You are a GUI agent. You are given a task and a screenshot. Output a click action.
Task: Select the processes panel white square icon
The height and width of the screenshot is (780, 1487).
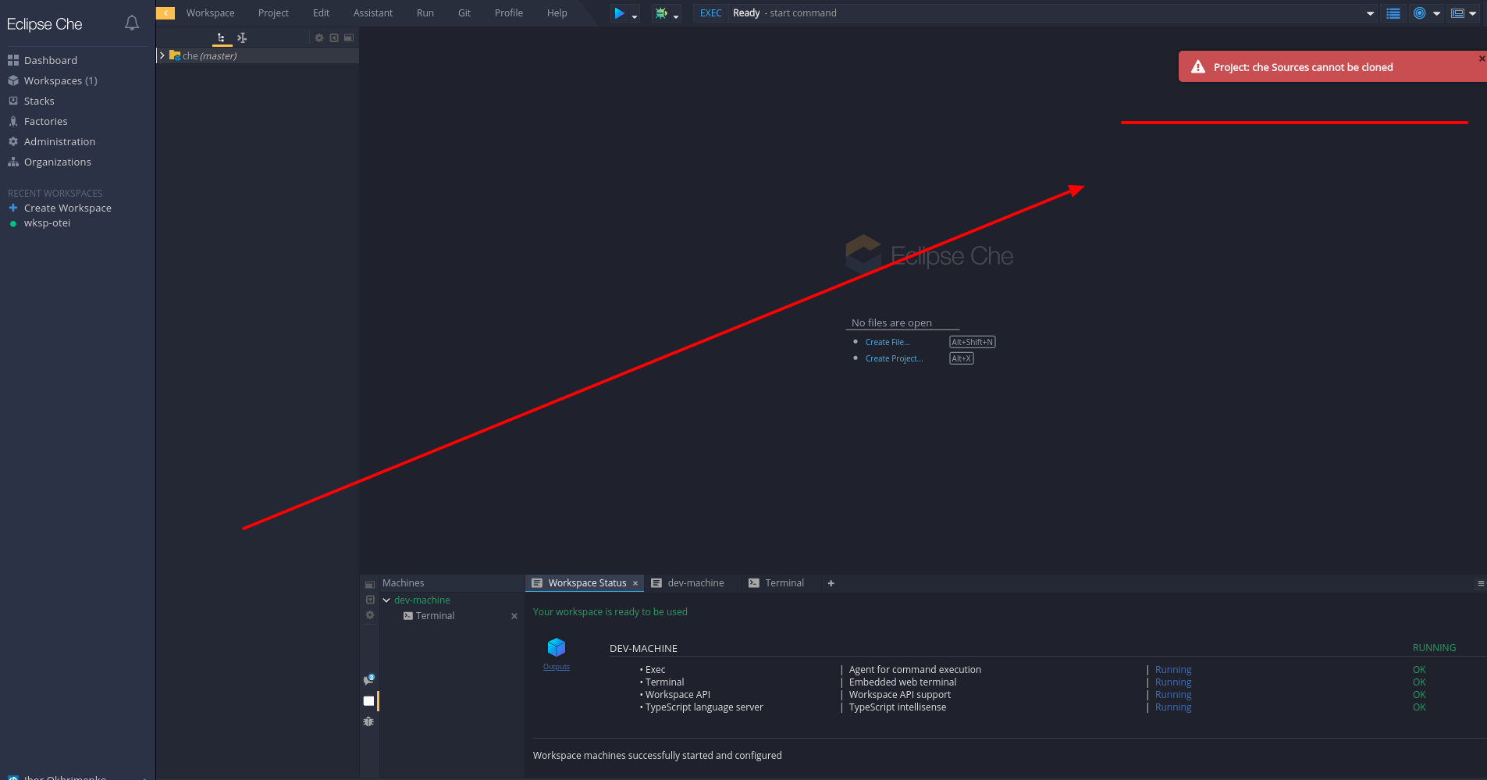(369, 701)
